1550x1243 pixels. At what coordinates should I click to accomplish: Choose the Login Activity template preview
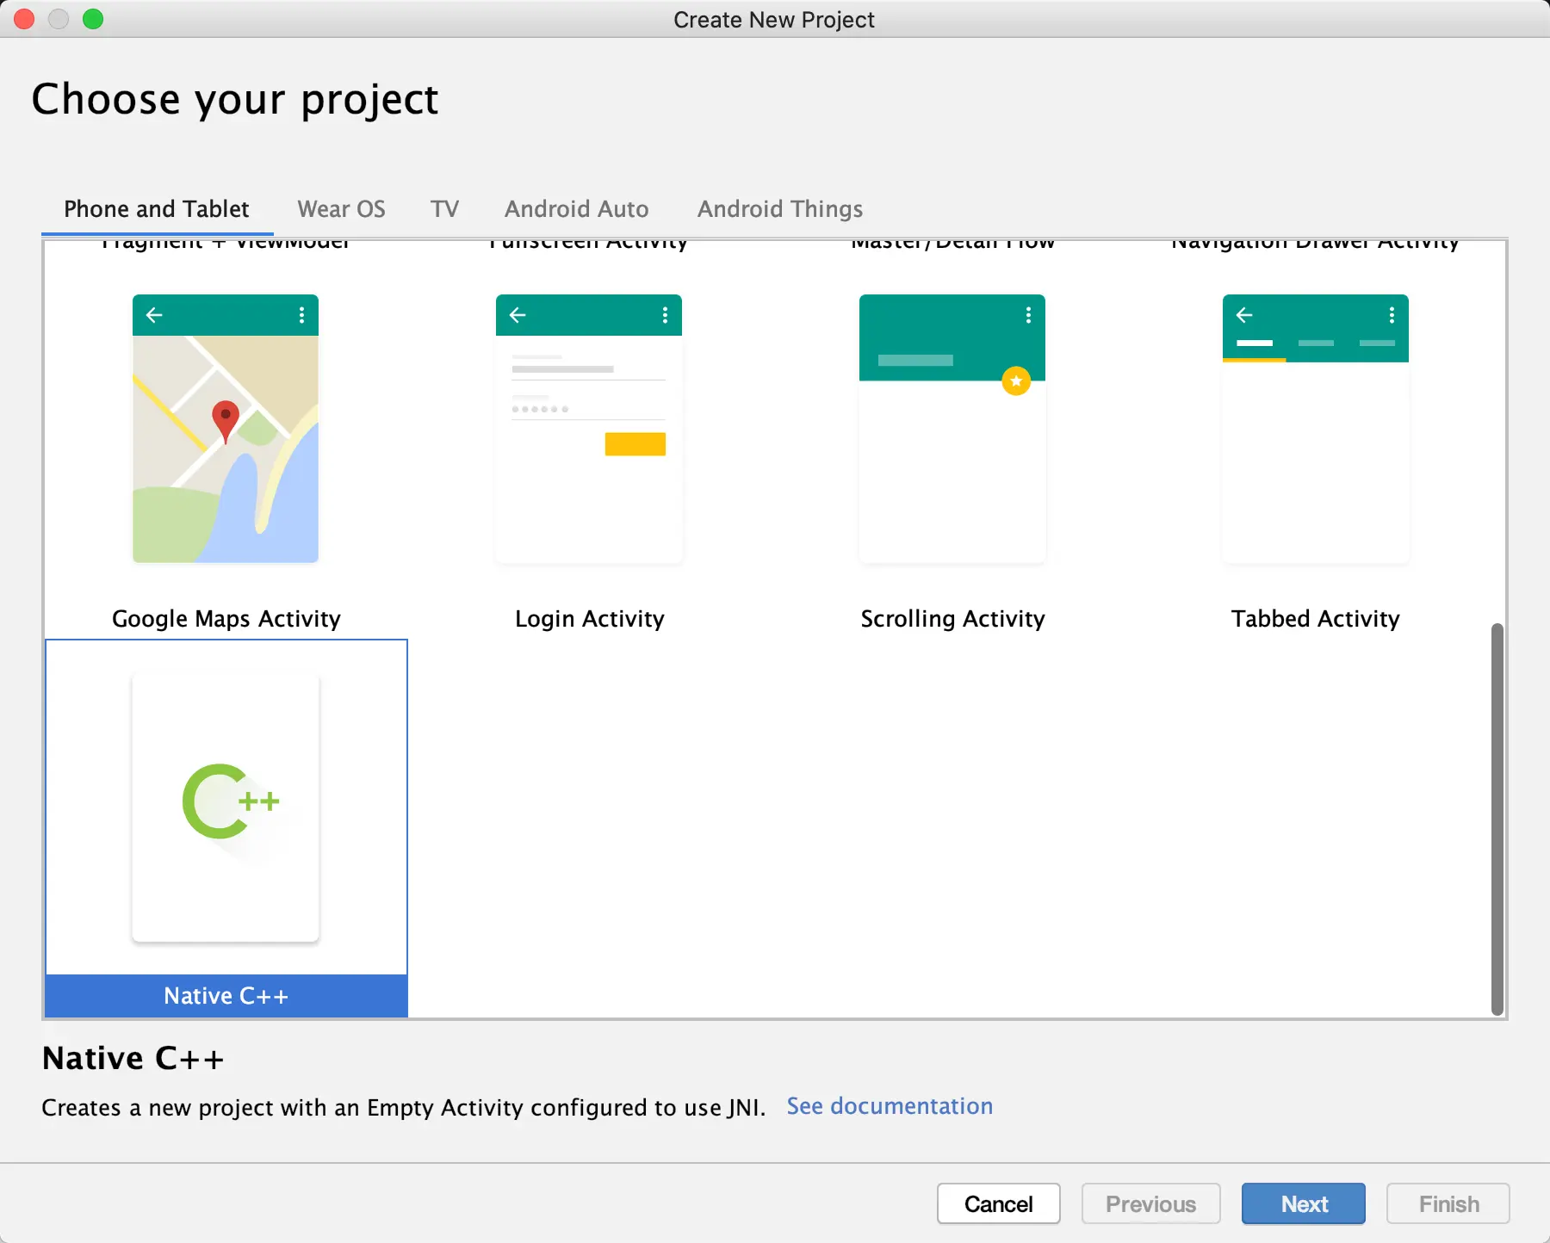(589, 429)
